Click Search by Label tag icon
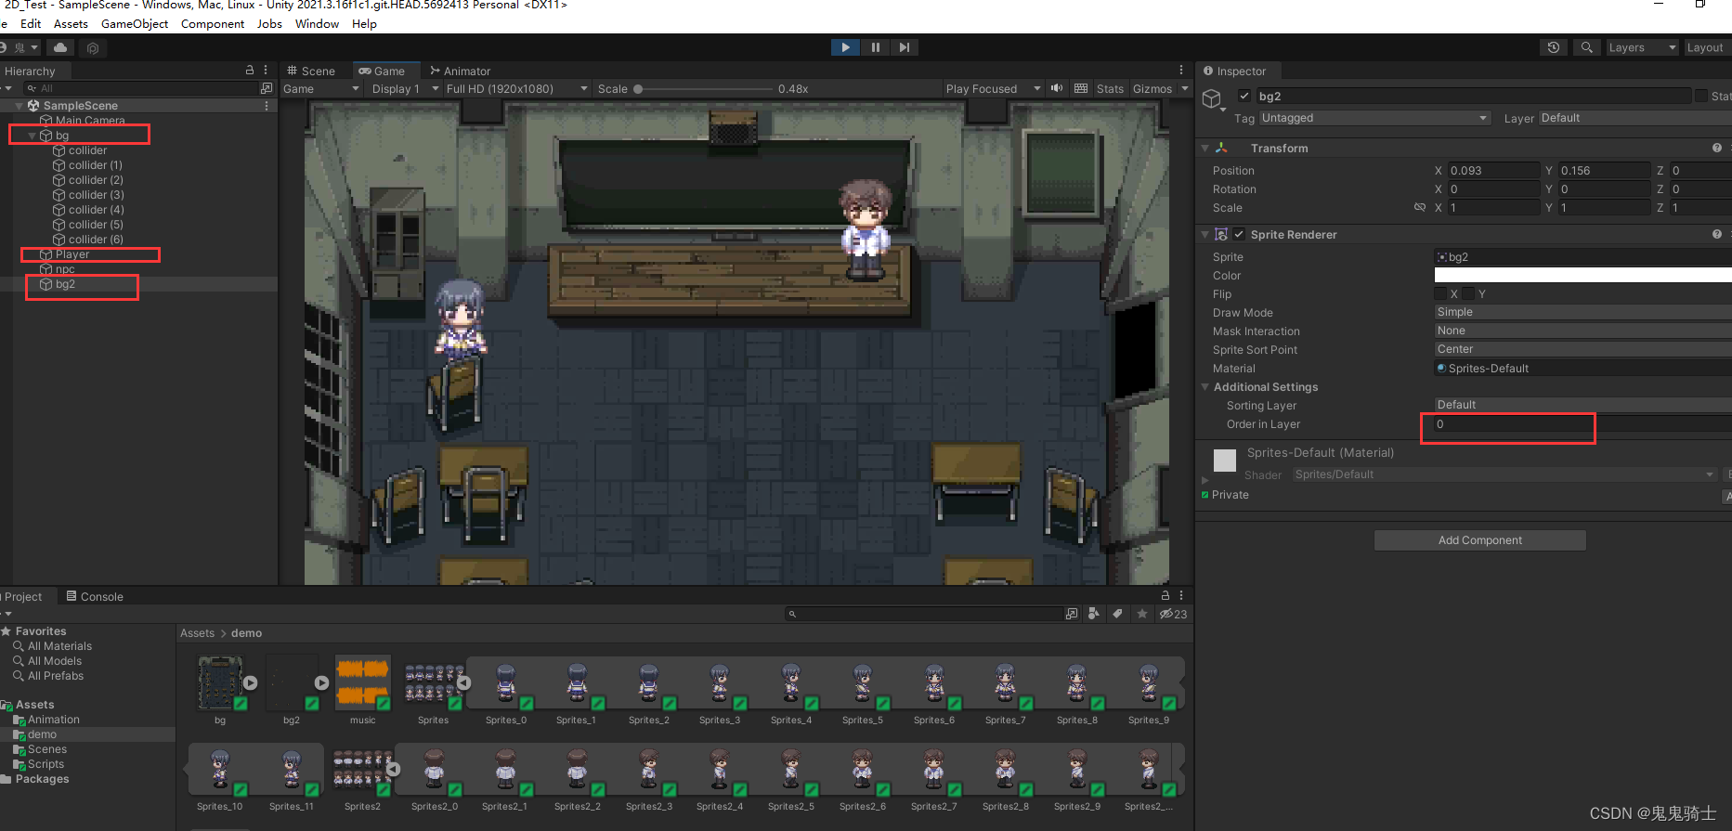This screenshot has width=1732, height=831. click(1117, 614)
